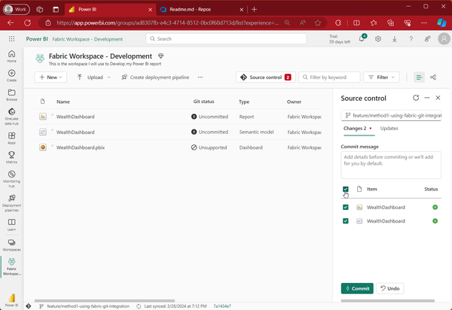
Task: Open WealthDashboard.pbix dashboard row
Action: click(x=178, y=147)
